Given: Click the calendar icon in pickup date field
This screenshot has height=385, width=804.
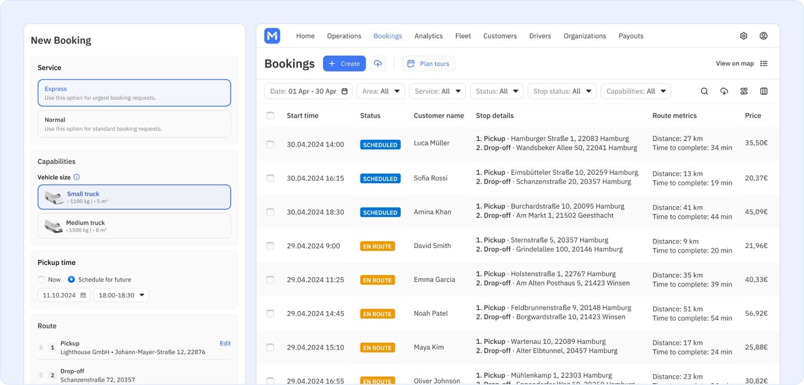Looking at the screenshot, I should click(83, 295).
